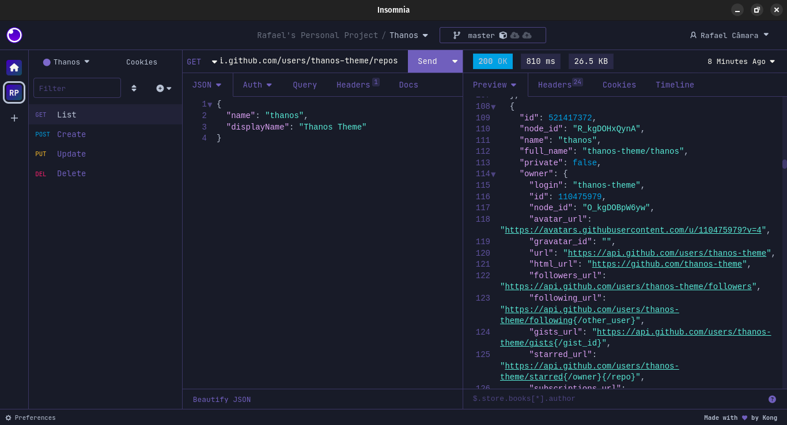Switch to the request Headers tab
Screen dimensions: 787x425
click(357, 85)
